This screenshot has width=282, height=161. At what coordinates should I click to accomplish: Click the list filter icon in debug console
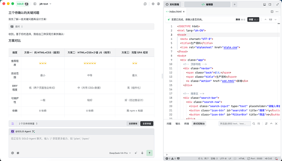click(x=259, y=124)
